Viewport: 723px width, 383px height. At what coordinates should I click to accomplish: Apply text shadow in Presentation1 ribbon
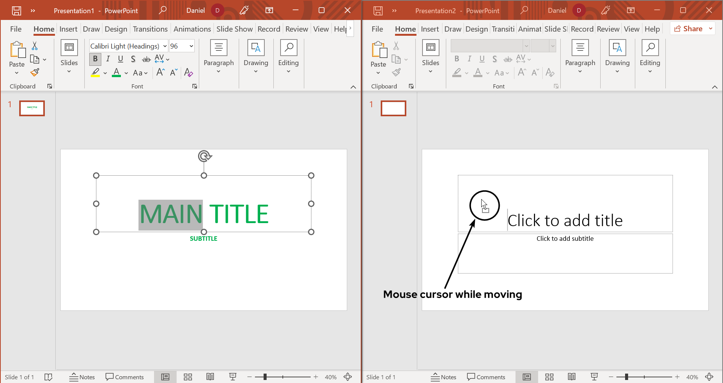point(133,59)
